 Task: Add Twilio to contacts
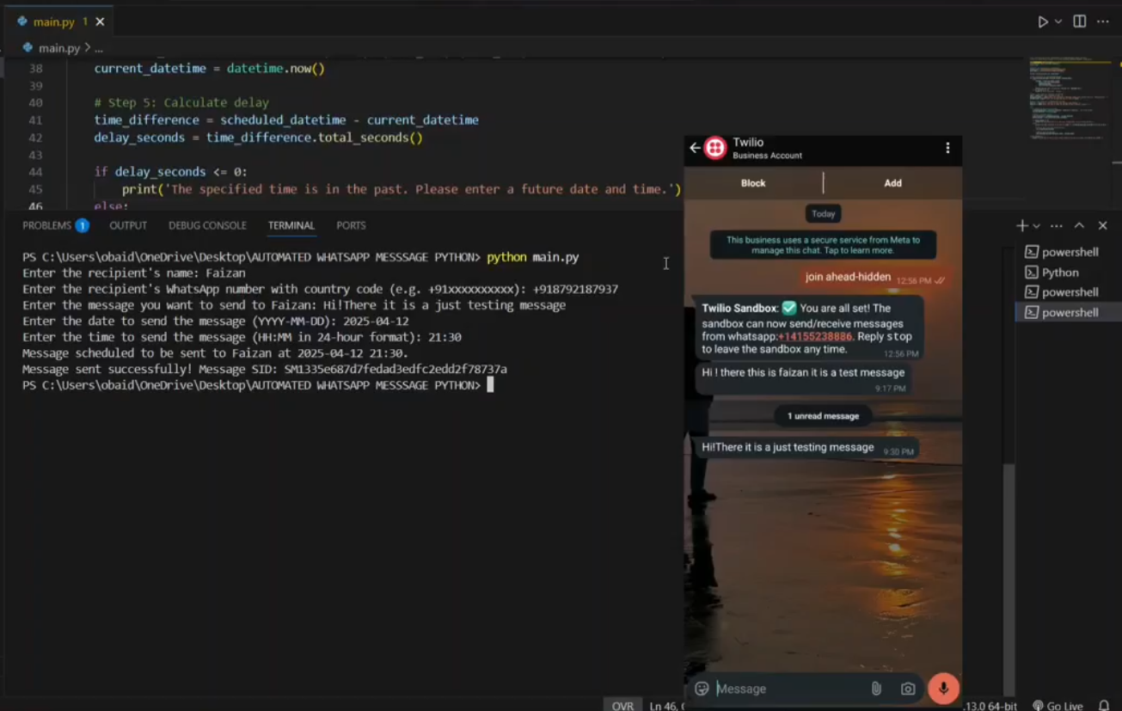892,183
